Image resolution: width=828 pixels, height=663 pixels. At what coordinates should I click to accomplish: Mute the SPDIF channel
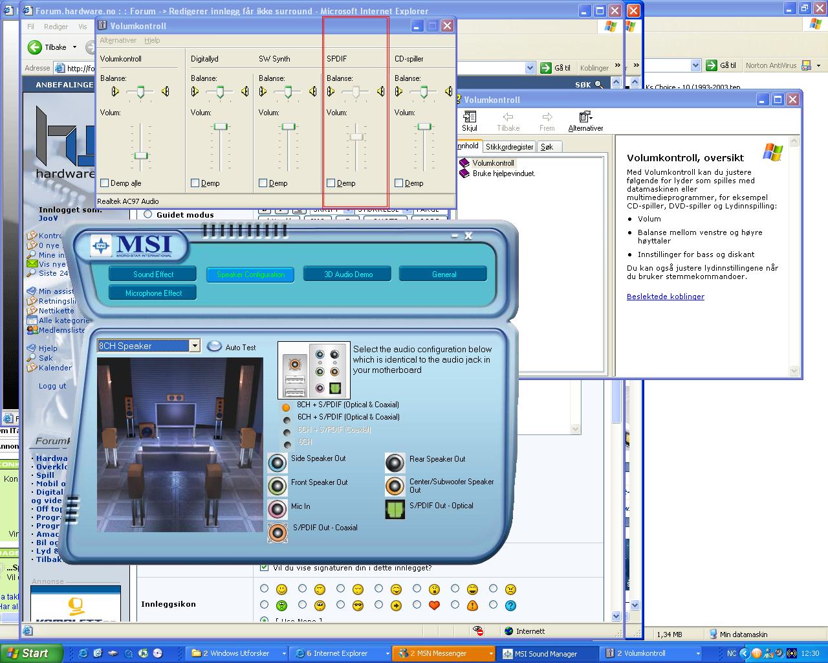pos(331,183)
